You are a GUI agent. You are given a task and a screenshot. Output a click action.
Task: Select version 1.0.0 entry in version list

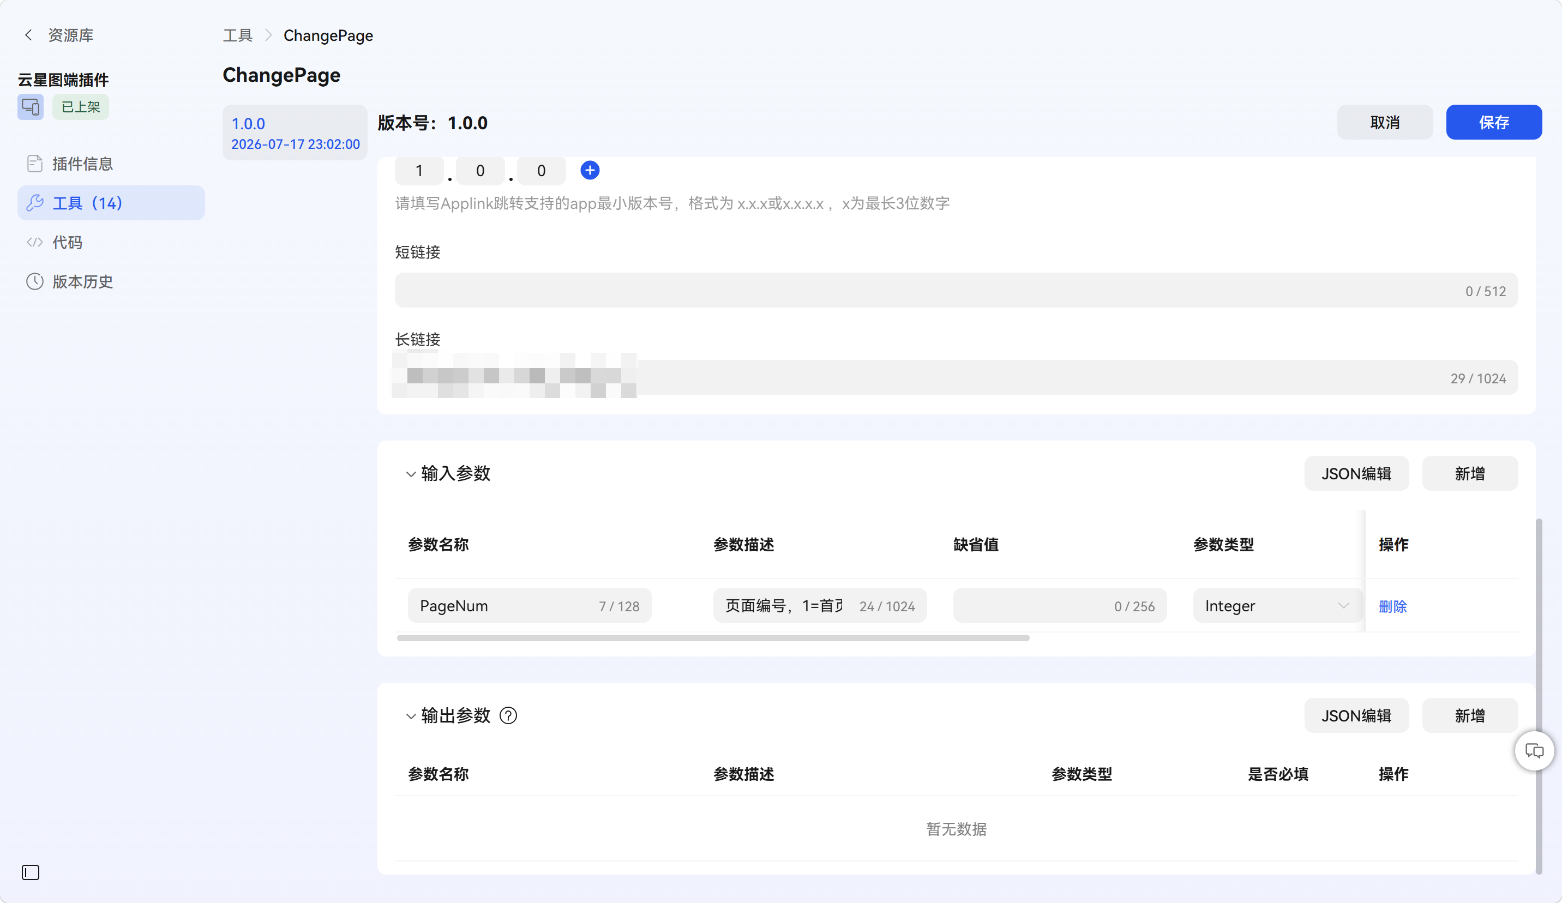[295, 133]
